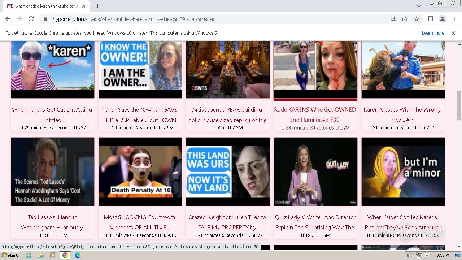The image size is (462, 260).
Task: Open the network status tray icon
Action: [x=419, y=255]
